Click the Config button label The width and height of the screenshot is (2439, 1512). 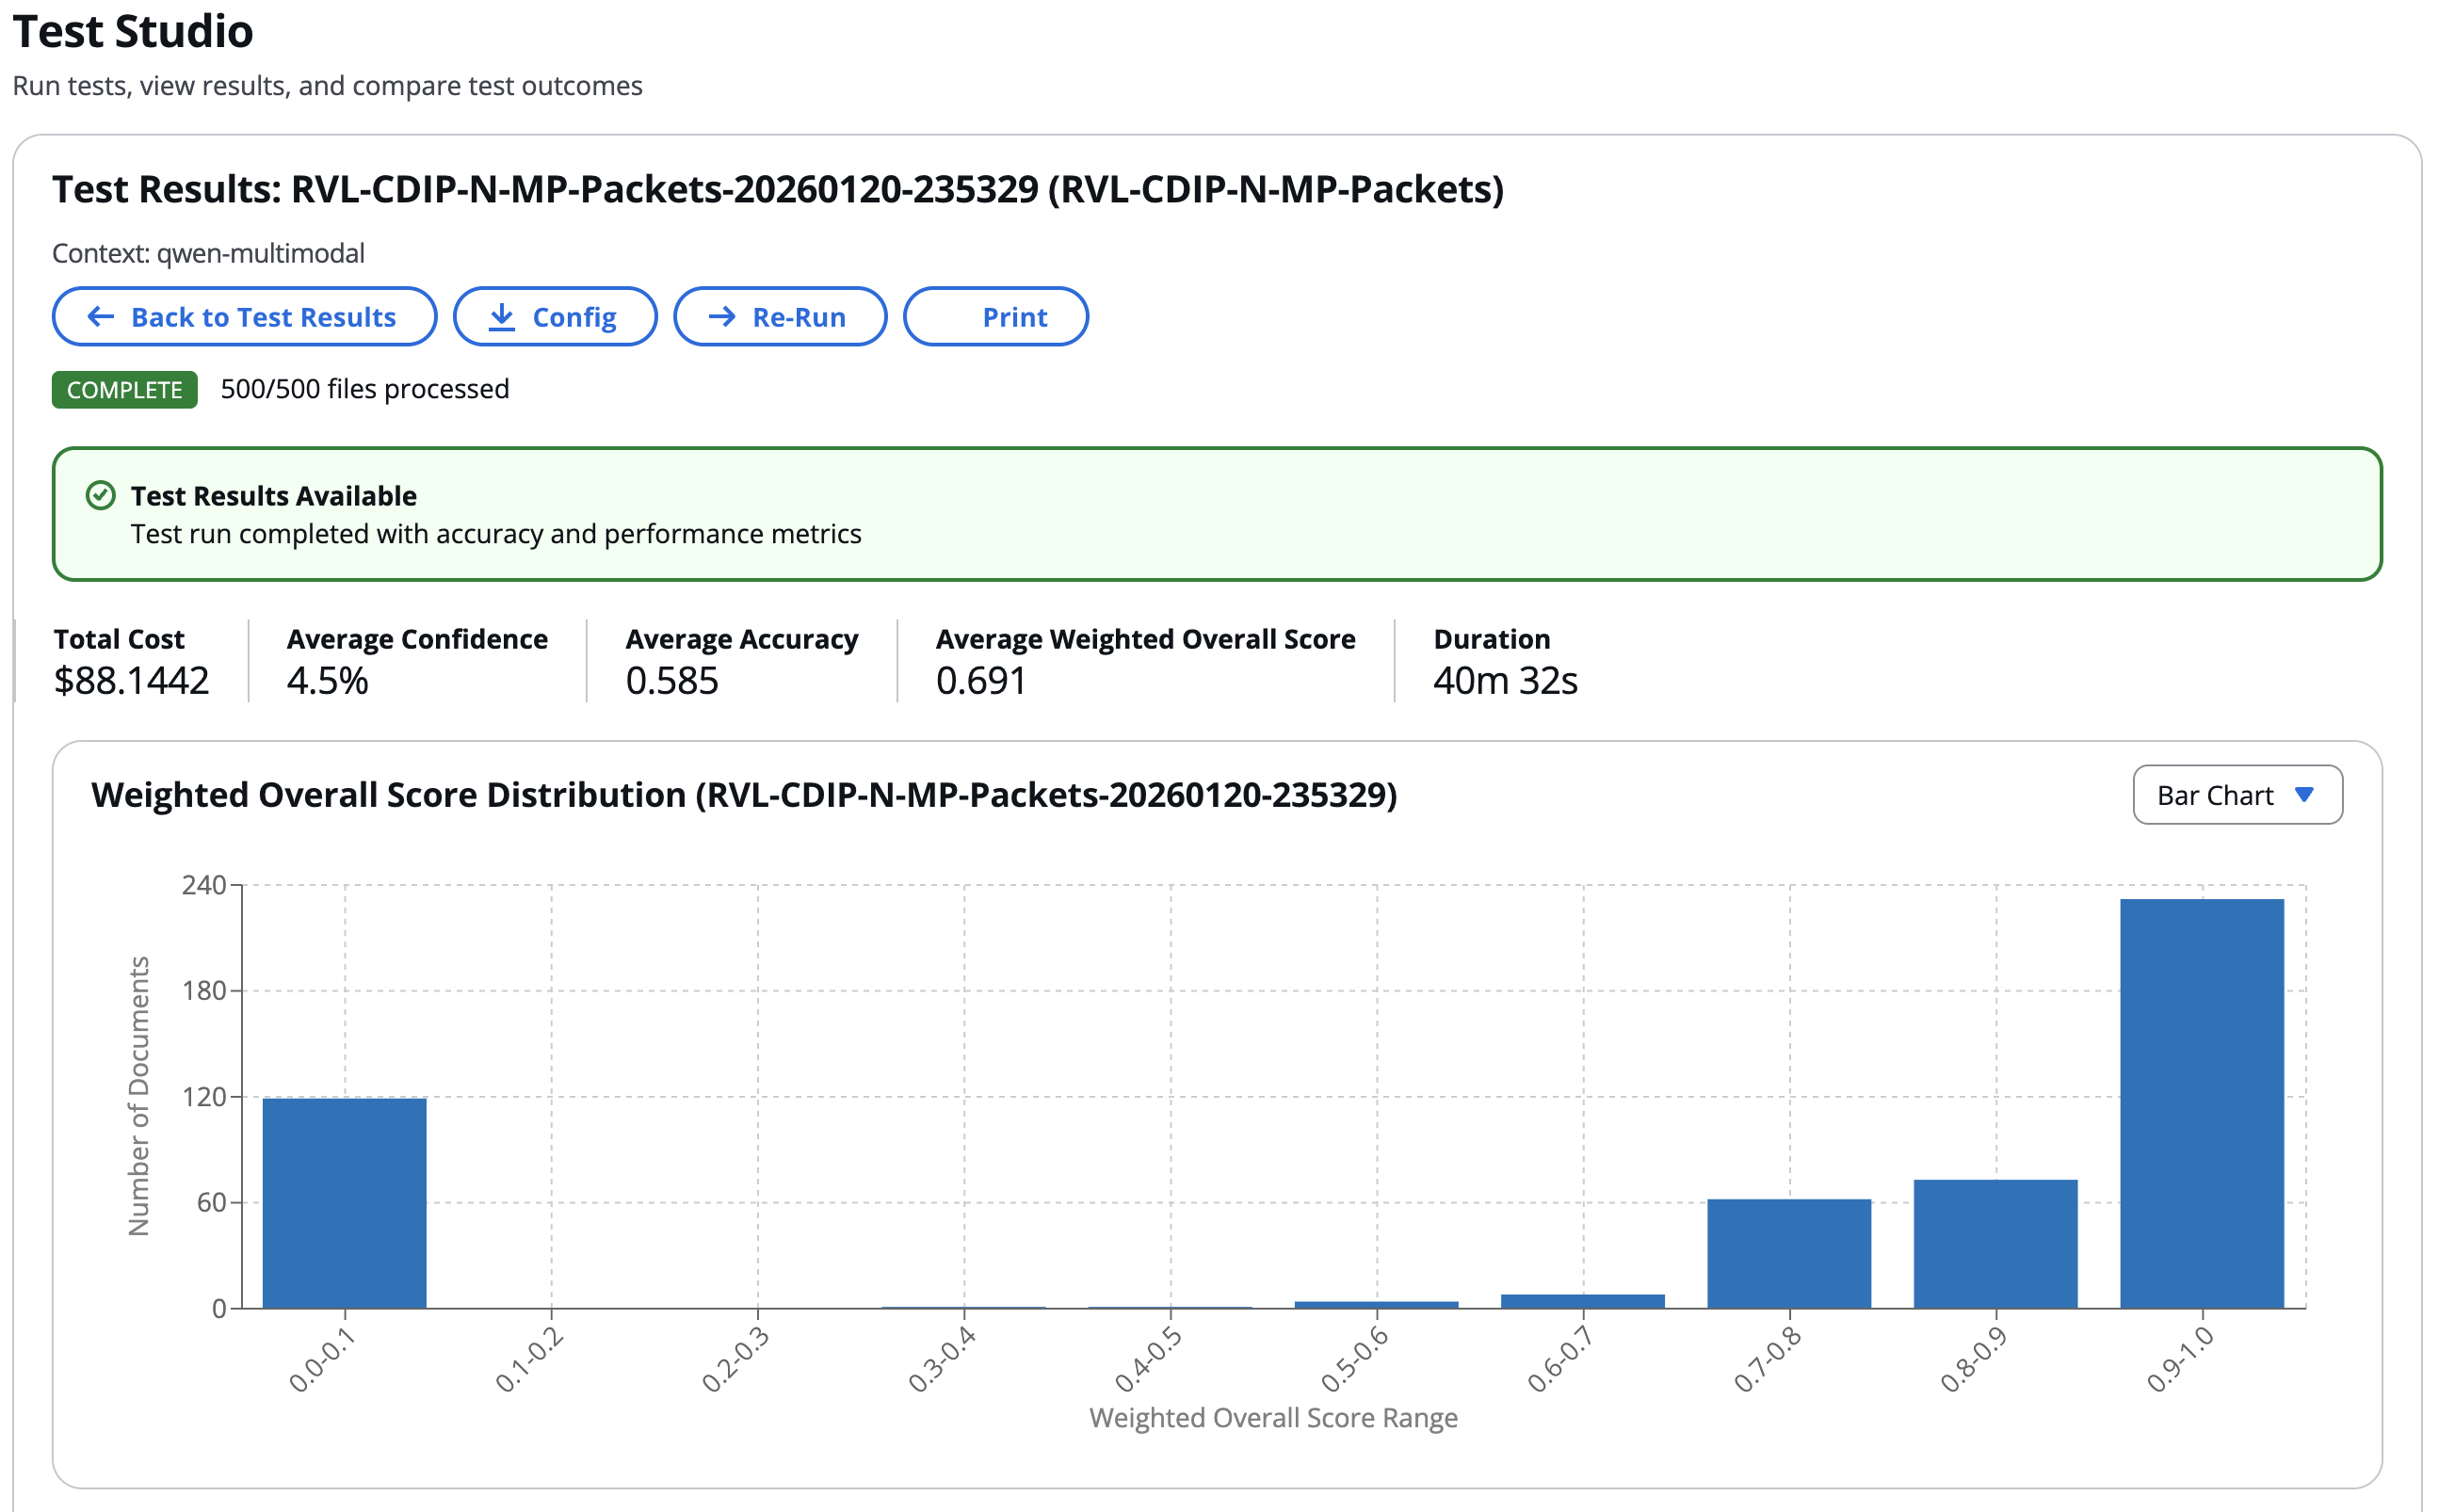[574, 317]
